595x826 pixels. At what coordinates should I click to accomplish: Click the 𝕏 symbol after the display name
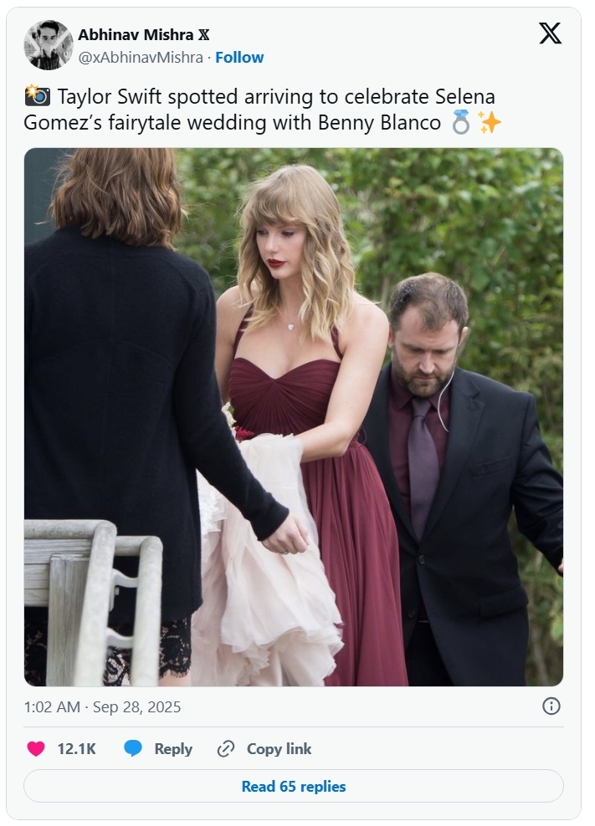(203, 35)
